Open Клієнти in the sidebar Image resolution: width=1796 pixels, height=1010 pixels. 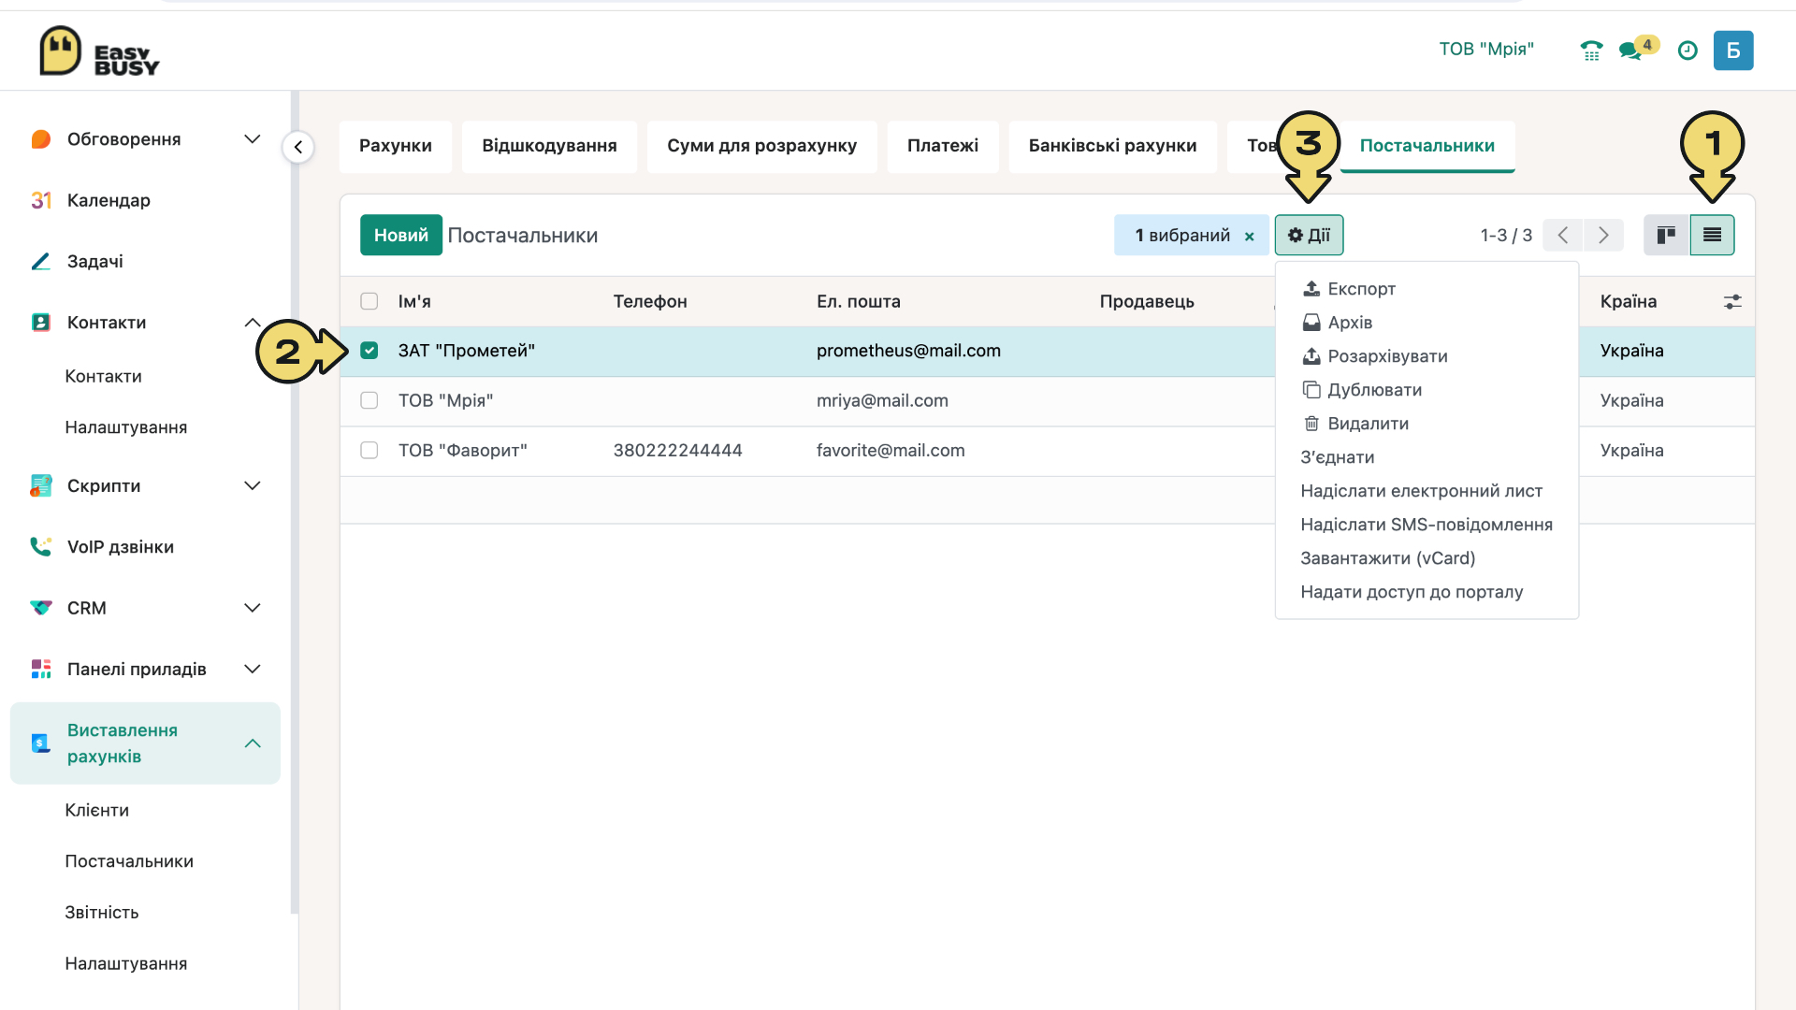[x=97, y=810]
